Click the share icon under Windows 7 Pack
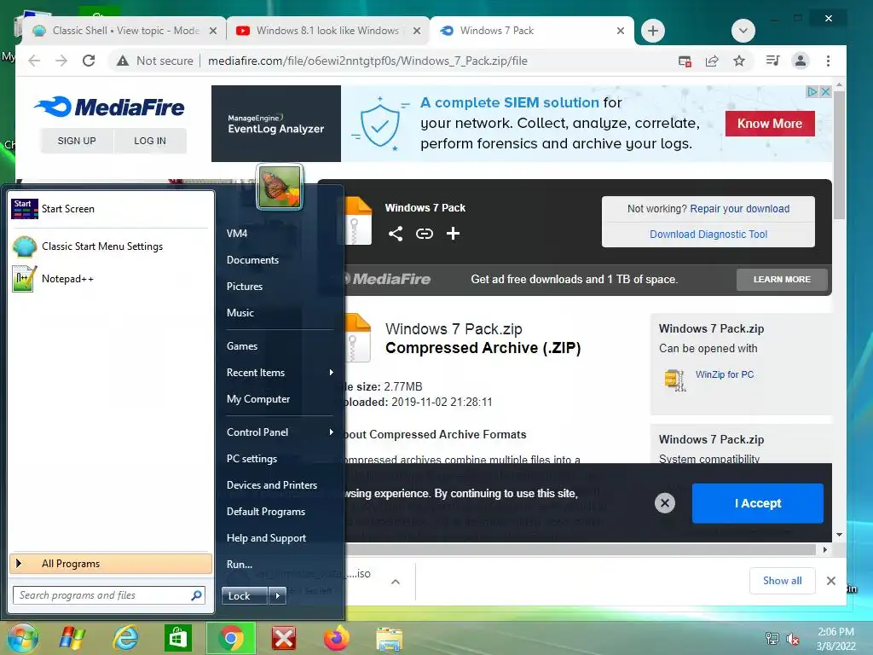Image resolution: width=873 pixels, height=655 pixels. (396, 234)
